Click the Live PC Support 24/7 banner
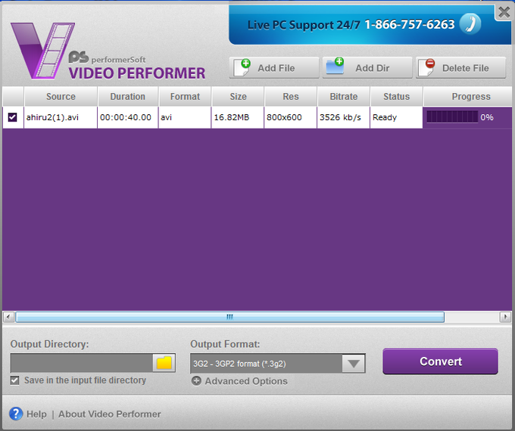515x431 pixels. point(370,25)
